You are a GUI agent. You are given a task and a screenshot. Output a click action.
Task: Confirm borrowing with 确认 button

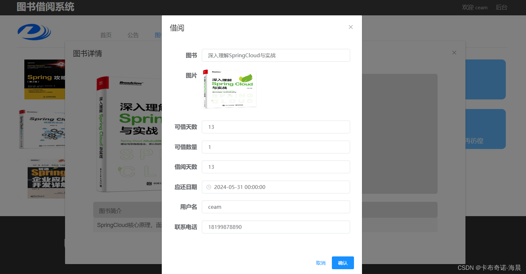click(x=343, y=263)
